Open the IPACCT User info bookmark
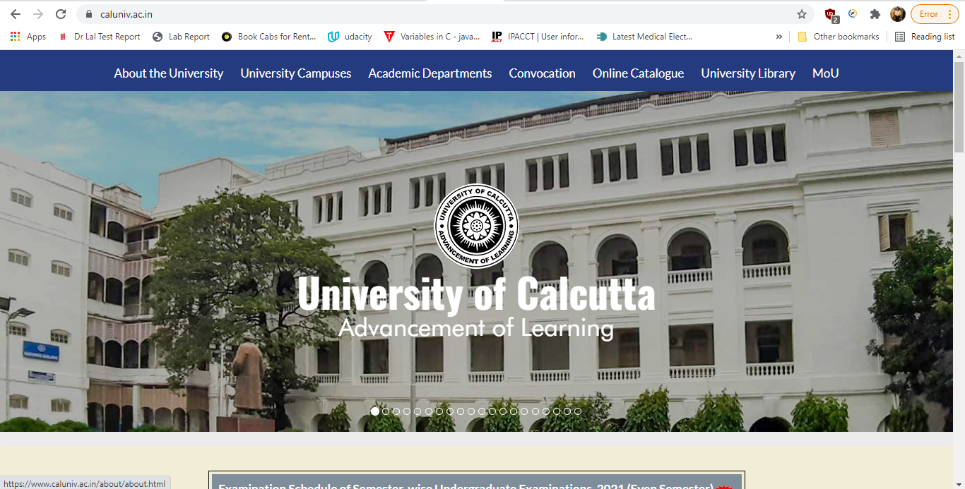Screen dimensions: 965x489 pyautogui.click(x=538, y=37)
